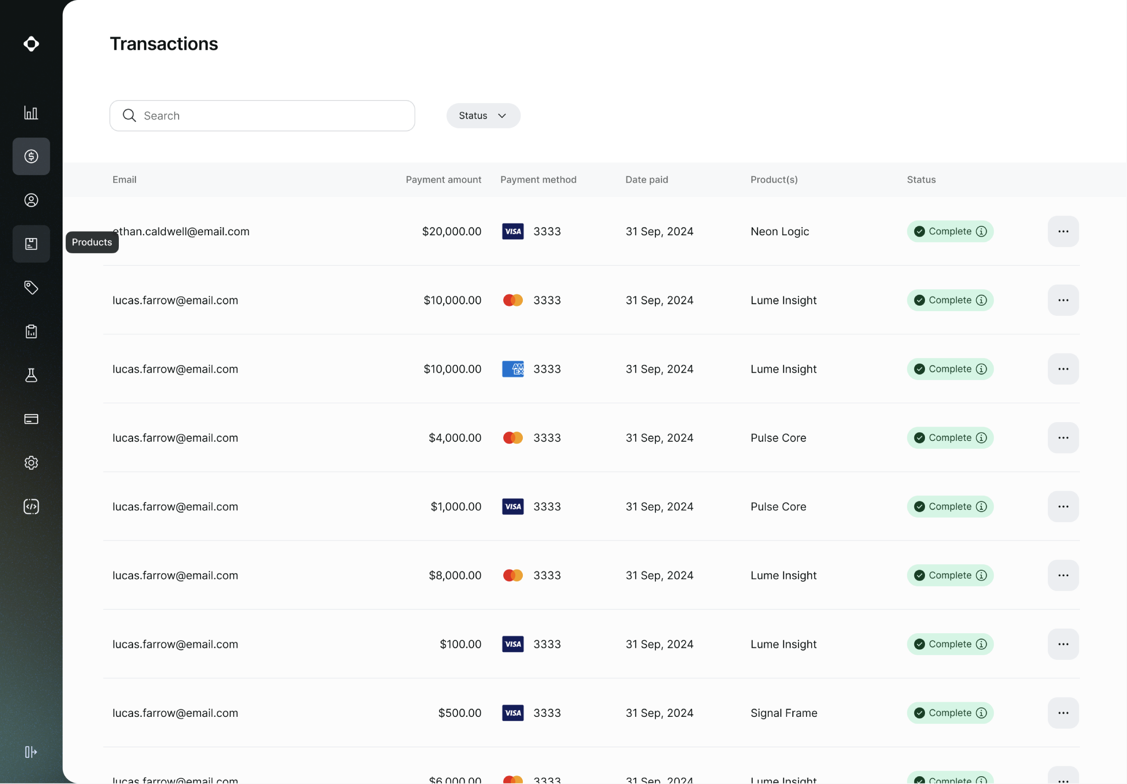The width and height of the screenshot is (1127, 784).
Task: Click the Complete badge on the $100.00 row
Action: point(950,644)
